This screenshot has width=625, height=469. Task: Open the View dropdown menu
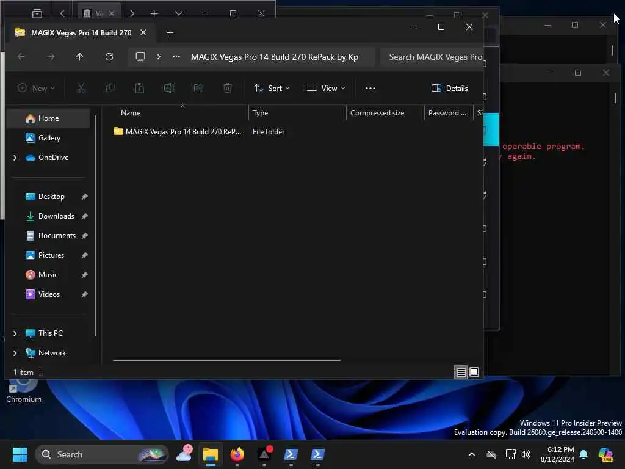326,88
